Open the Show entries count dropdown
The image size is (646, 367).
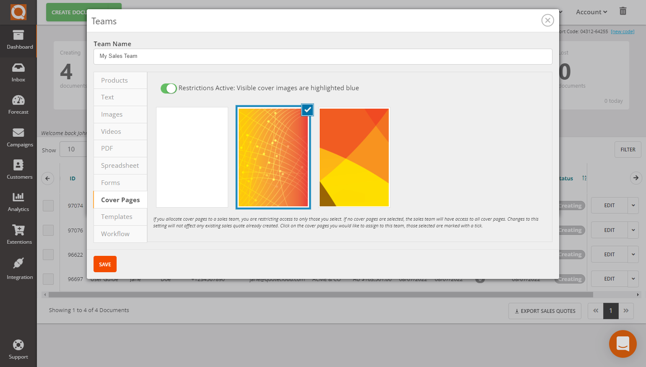click(x=73, y=149)
